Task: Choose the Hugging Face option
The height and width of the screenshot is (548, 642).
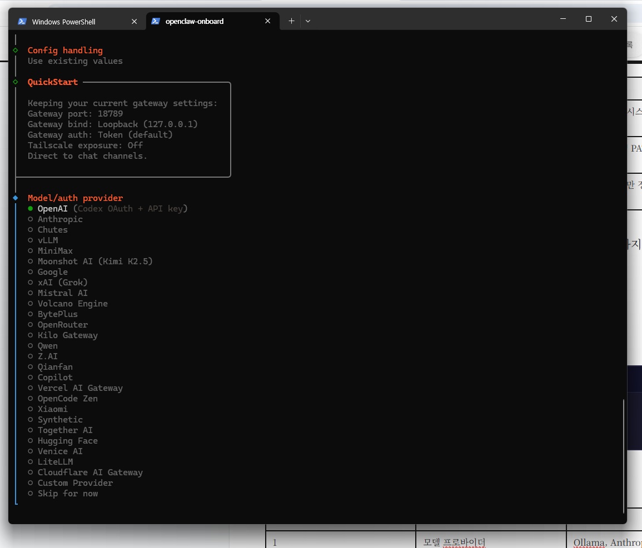Action: [67, 441]
